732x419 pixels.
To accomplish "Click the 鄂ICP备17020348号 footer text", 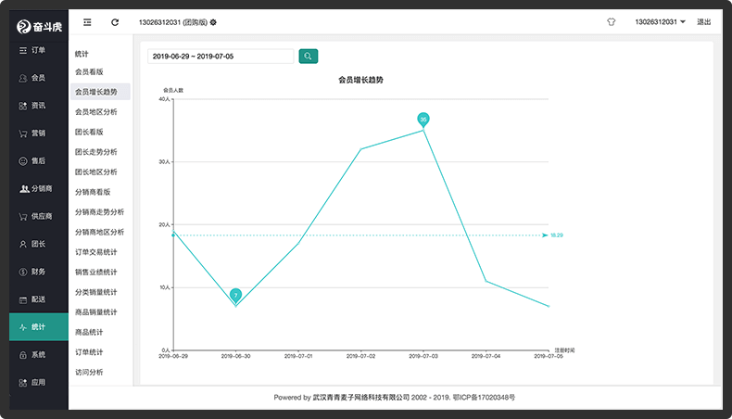I will 484,398.
